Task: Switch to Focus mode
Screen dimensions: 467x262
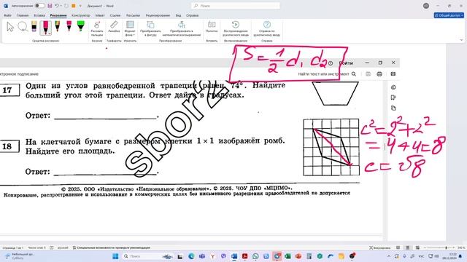Action: (x=379, y=247)
